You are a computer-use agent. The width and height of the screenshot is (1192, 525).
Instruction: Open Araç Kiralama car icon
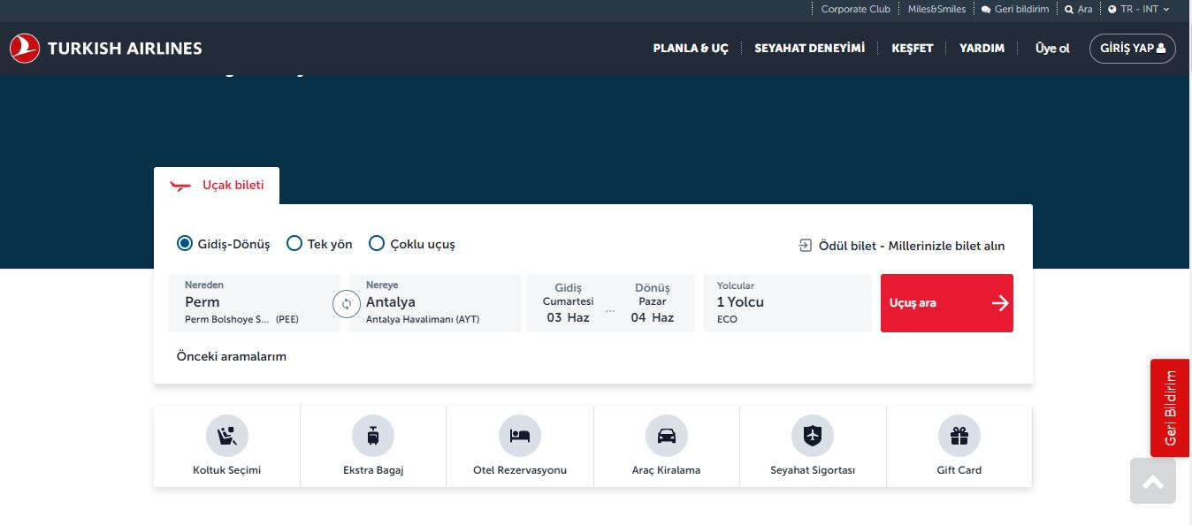(x=666, y=436)
